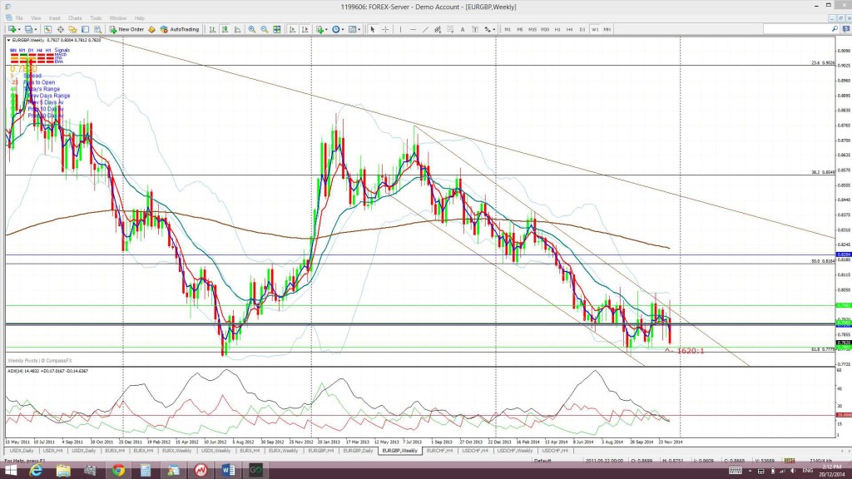Toggle the D1 timeframe button

[582, 29]
